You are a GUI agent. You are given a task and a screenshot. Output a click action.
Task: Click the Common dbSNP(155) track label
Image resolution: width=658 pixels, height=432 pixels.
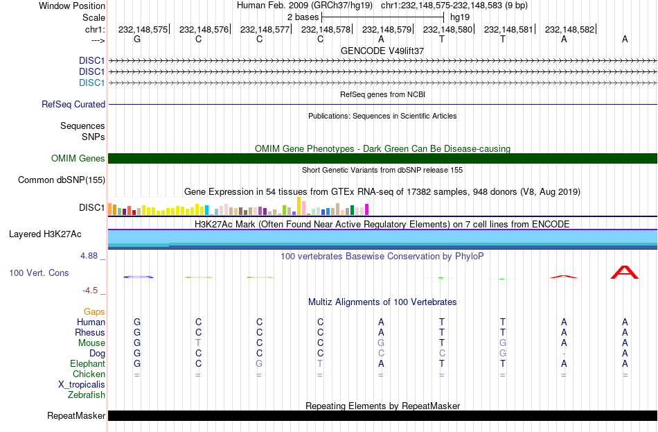point(62,180)
